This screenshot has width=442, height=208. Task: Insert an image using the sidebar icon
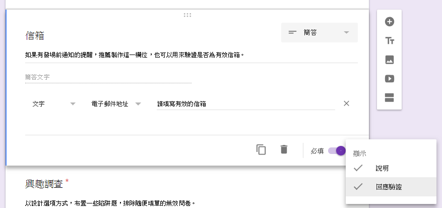[389, 60]
